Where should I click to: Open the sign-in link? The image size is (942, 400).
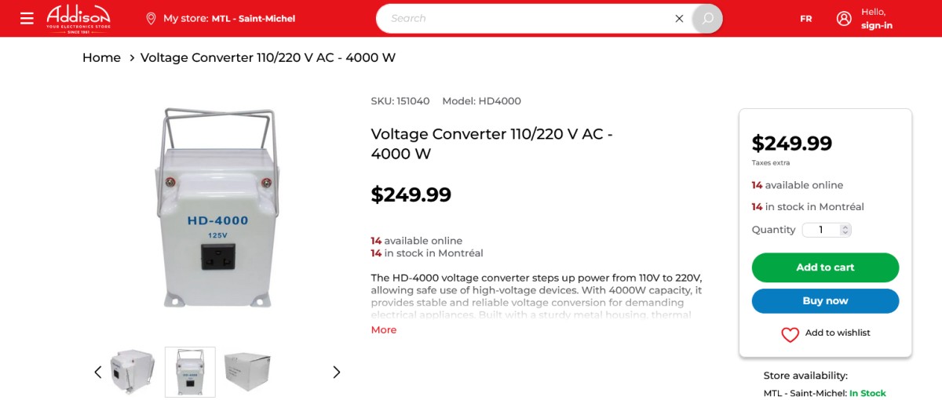coord(877,25)
